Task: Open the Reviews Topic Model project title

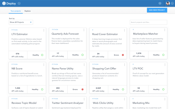Action: [24, 103]
